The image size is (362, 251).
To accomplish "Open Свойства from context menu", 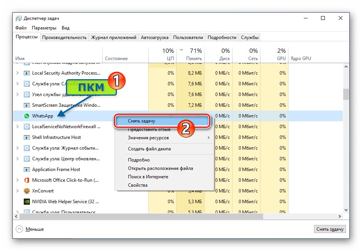I will (164, 185).
